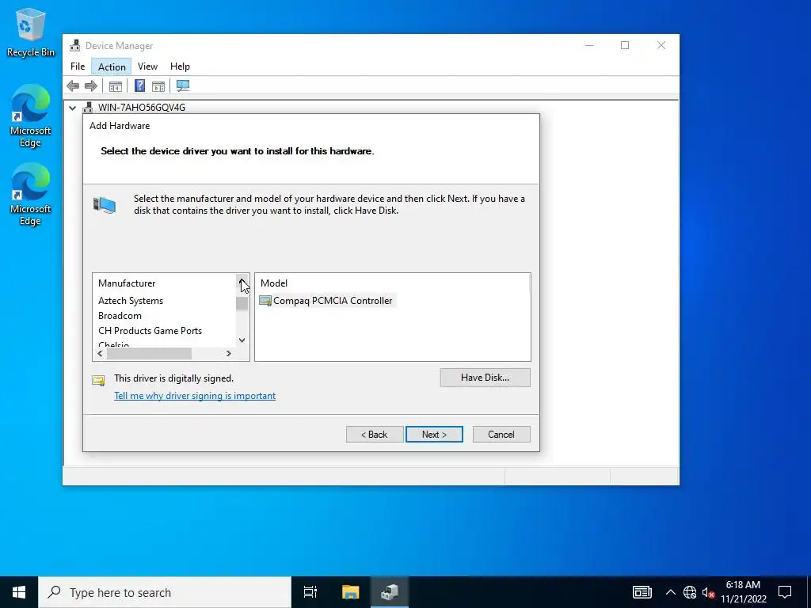Open File Explorer from the taskbar
This screenshot has width=811, height=608.
pyautogui.click(x=351, y=592)
